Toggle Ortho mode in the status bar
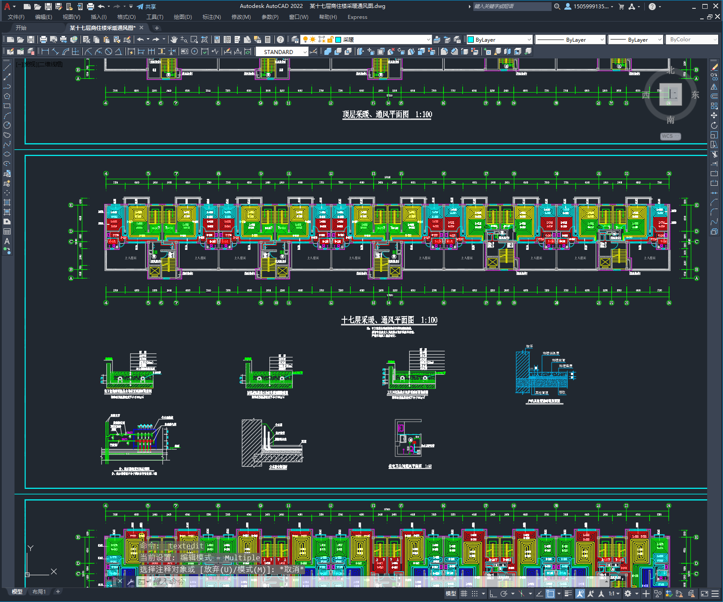Image resolution: width=723 pixels, height=602 pixels. [493, 594]
